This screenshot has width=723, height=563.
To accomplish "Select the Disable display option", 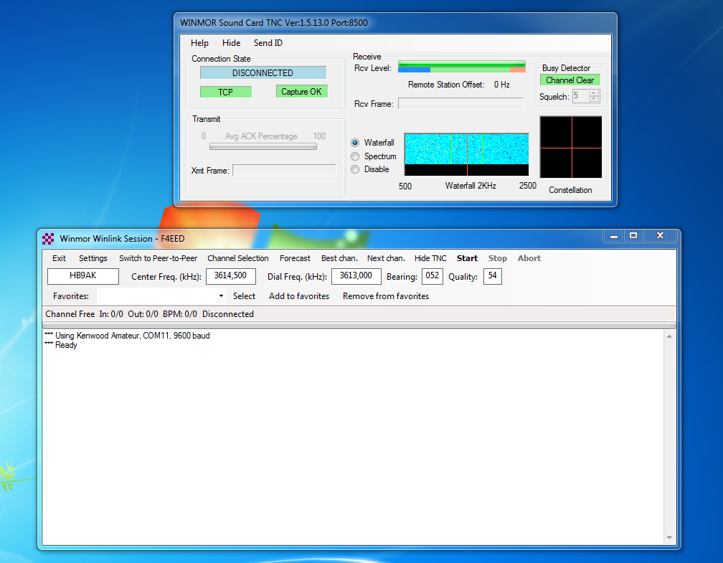I will pos(355,169).
